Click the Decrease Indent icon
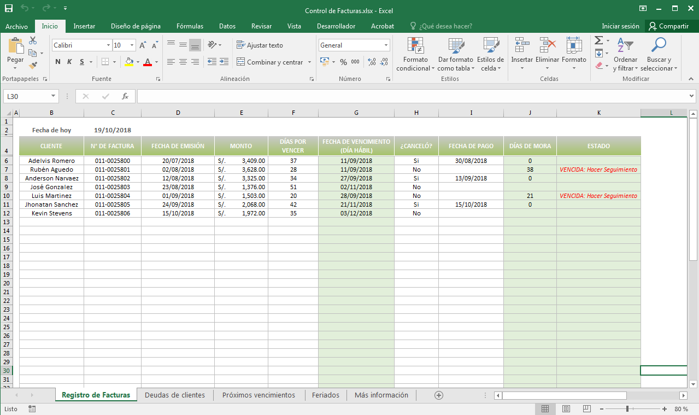The width and height of the screenshot is (699, 415). coord(212,62)
